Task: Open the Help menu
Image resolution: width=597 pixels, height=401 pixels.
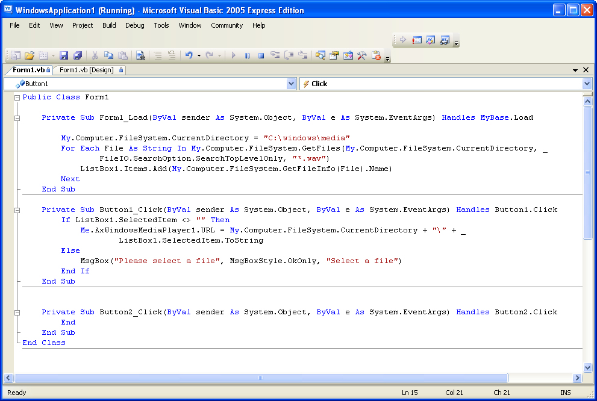Action: 259,25
